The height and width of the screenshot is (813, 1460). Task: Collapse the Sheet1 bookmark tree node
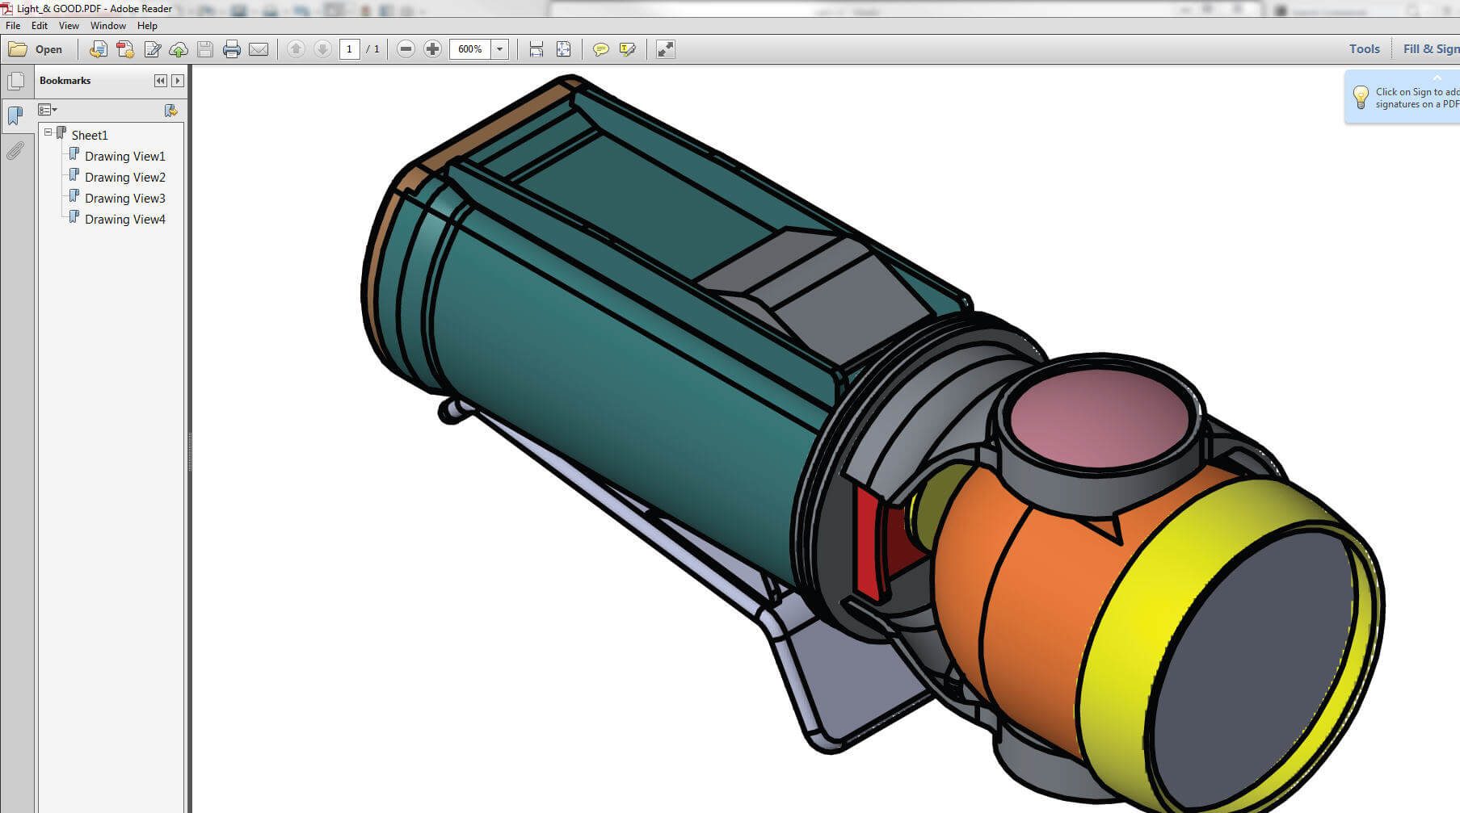tap(48, 132)
